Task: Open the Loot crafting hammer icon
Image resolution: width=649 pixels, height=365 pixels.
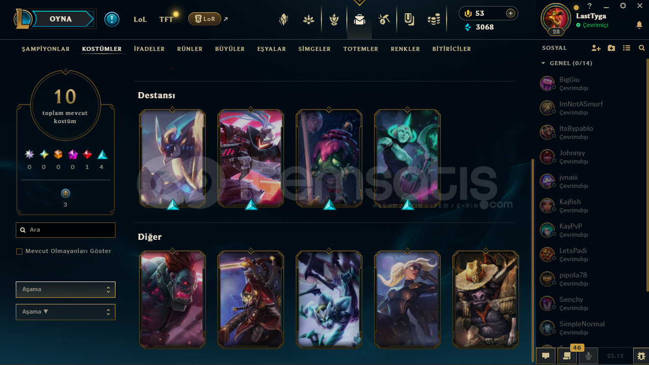Action: (x=384, y=19)
